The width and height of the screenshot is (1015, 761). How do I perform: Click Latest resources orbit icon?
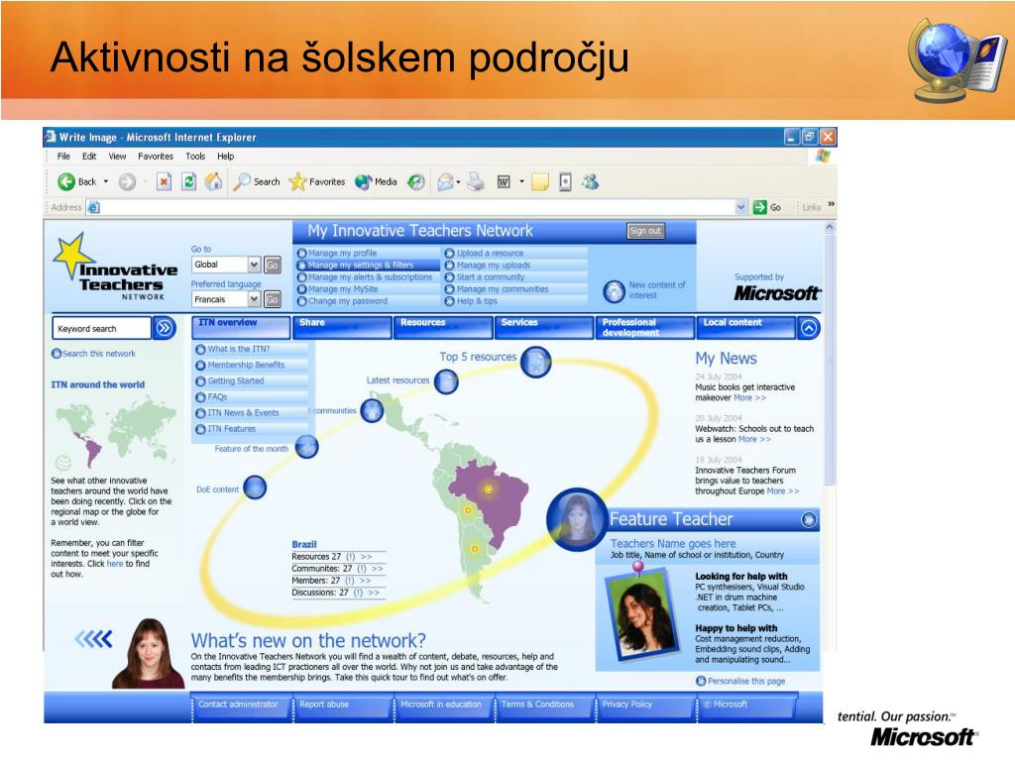tap(446, 381)
